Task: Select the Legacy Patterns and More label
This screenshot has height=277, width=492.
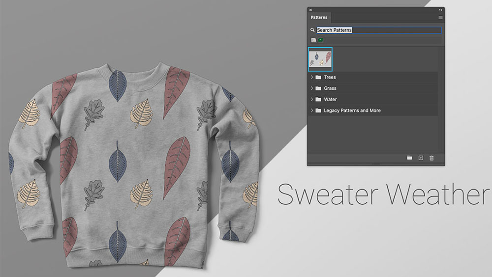Action: (352, 111)
